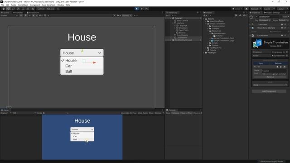The height and width of the screenshot is (163, 290).
Task: Select Car option in Game view dropdown
Action: [x=82, y=136]
